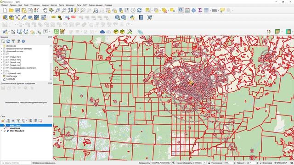Show statistical summary with Sigma icon
This screenshot has width=294, height=165.
200,10
